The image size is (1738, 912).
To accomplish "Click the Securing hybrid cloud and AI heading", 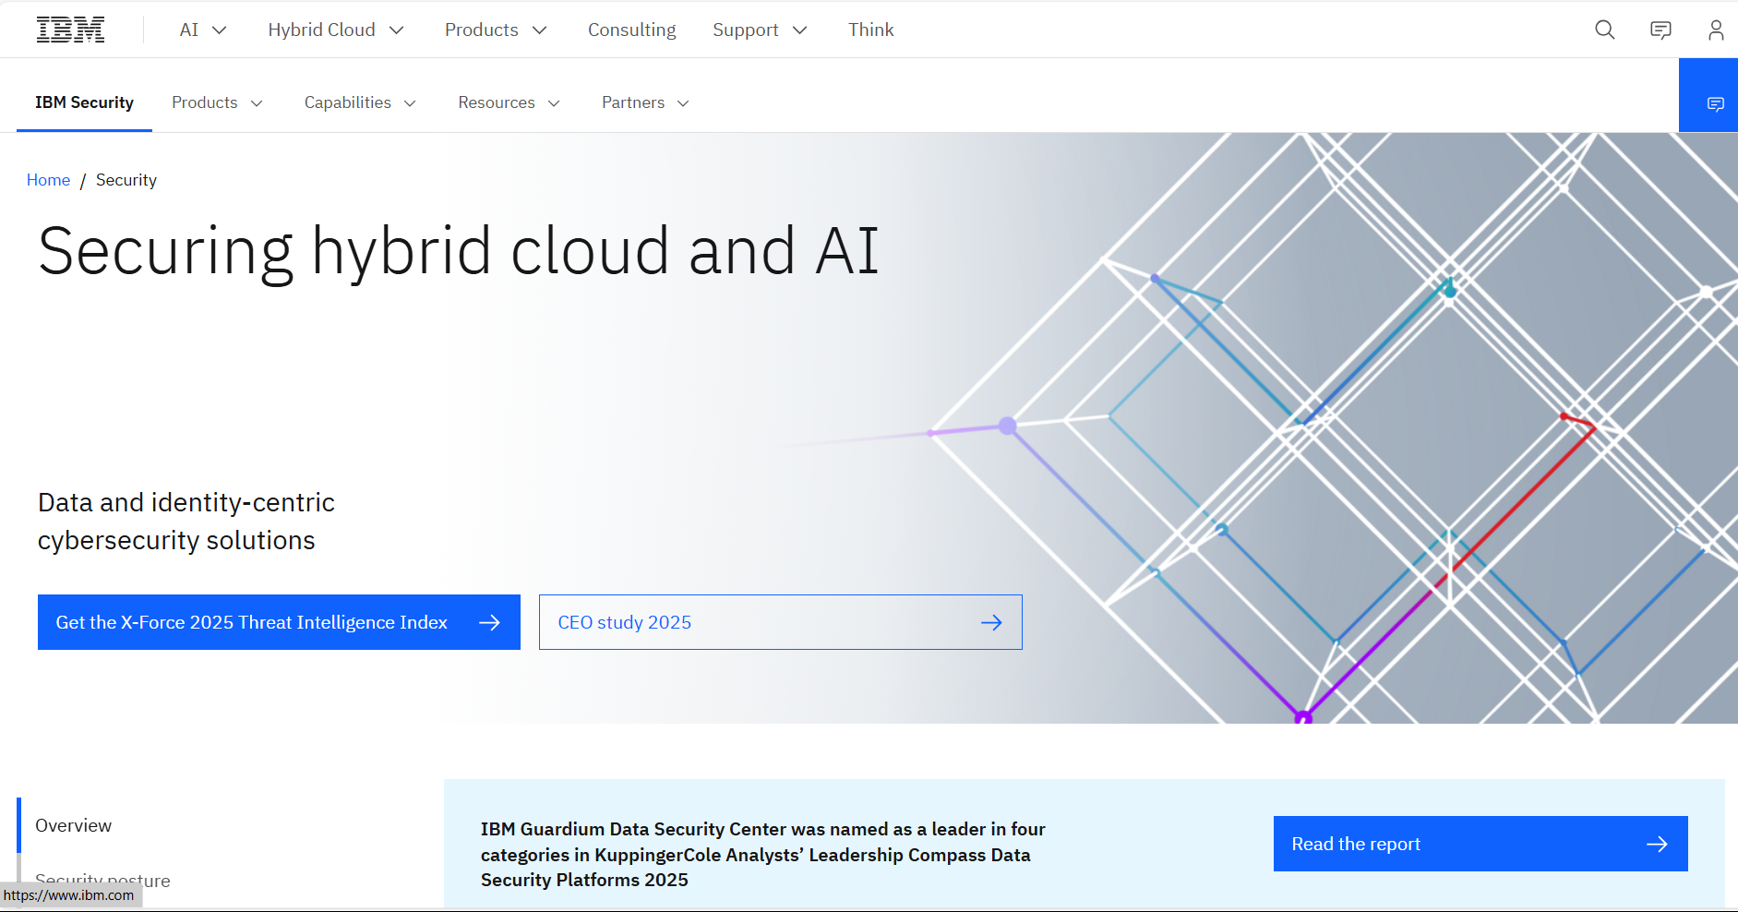I will [x=459, y=251].
